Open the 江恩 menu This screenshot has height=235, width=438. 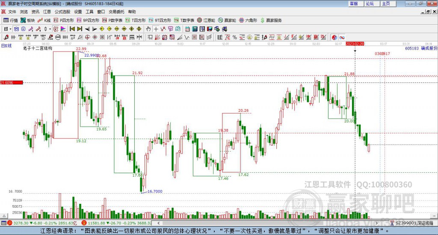[47, 12]
